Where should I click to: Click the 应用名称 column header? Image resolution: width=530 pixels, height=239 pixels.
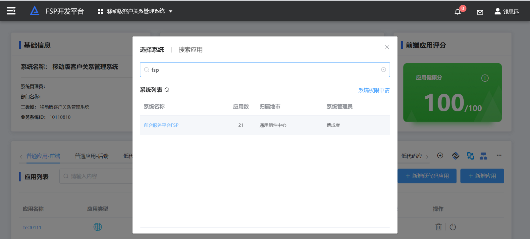coord(33,209)
